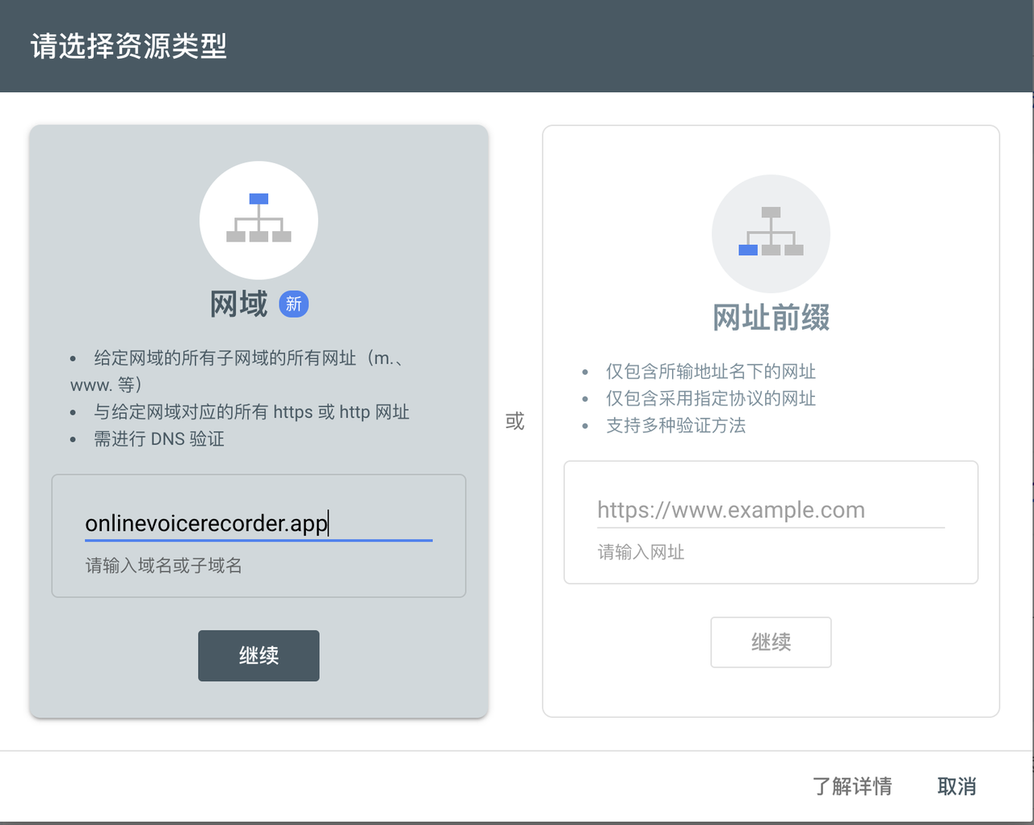Select the 网址前缀 heading text
The image size is (1034, 825).
(x=771, y=318)
